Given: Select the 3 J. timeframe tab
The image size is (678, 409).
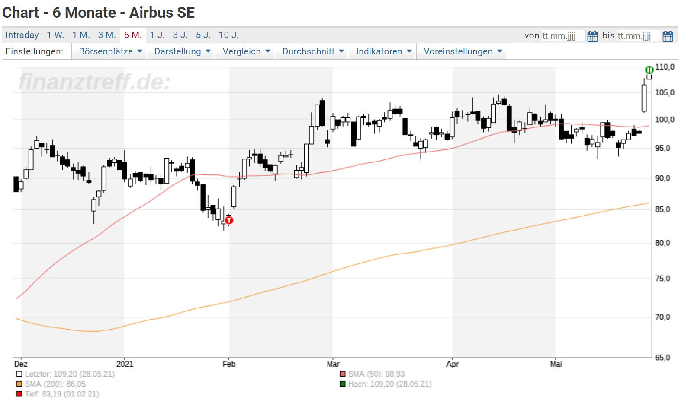Looking at the screenshot, I should point(180,35).
